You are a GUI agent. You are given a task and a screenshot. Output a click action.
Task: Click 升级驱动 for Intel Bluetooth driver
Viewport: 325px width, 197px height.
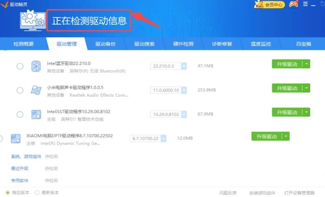287,64
